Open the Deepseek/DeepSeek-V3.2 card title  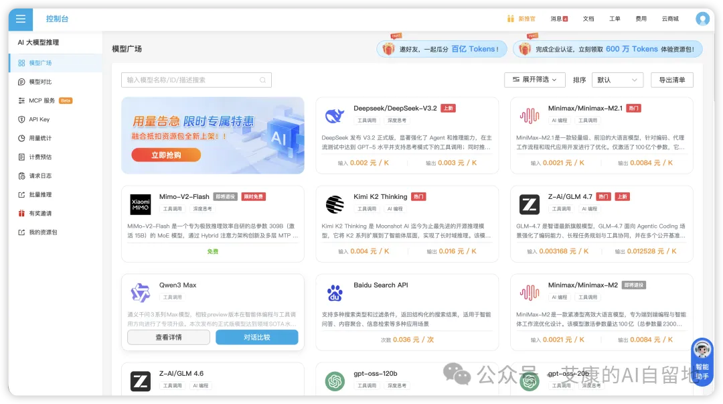[395, 109]
